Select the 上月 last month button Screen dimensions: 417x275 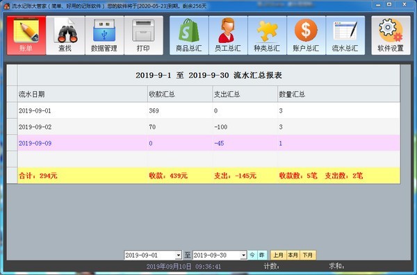click(x=278, y=255)
